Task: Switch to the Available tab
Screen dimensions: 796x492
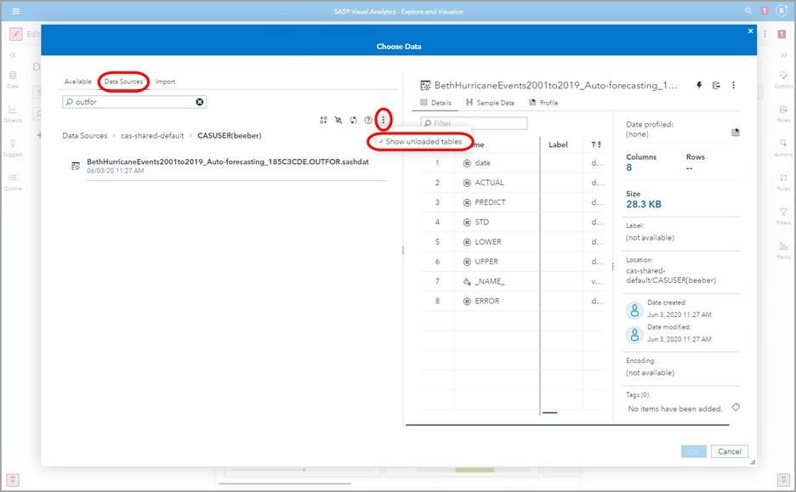Action: (x=78, y=82)
